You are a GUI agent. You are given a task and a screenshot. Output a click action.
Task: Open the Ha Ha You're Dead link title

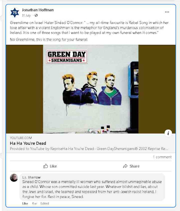(28, 143)
